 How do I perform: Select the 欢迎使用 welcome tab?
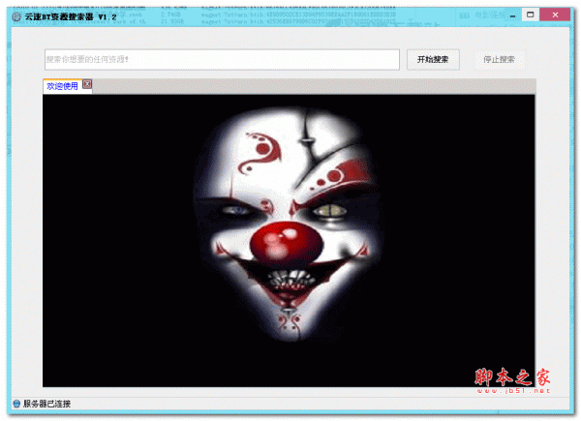tap(62, 86)
